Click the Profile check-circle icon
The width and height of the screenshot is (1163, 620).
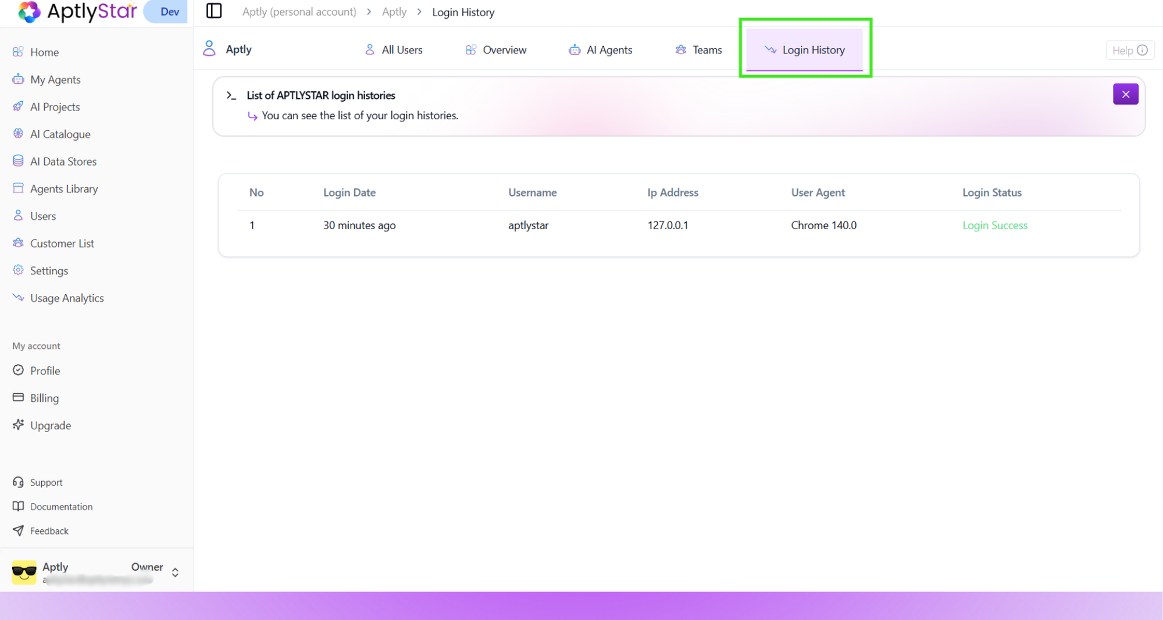pos(18,370)
